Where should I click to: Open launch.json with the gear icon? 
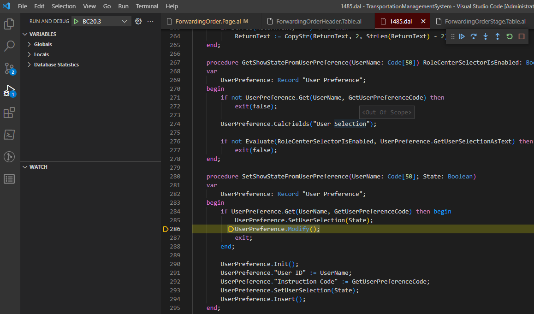[138, 22]
